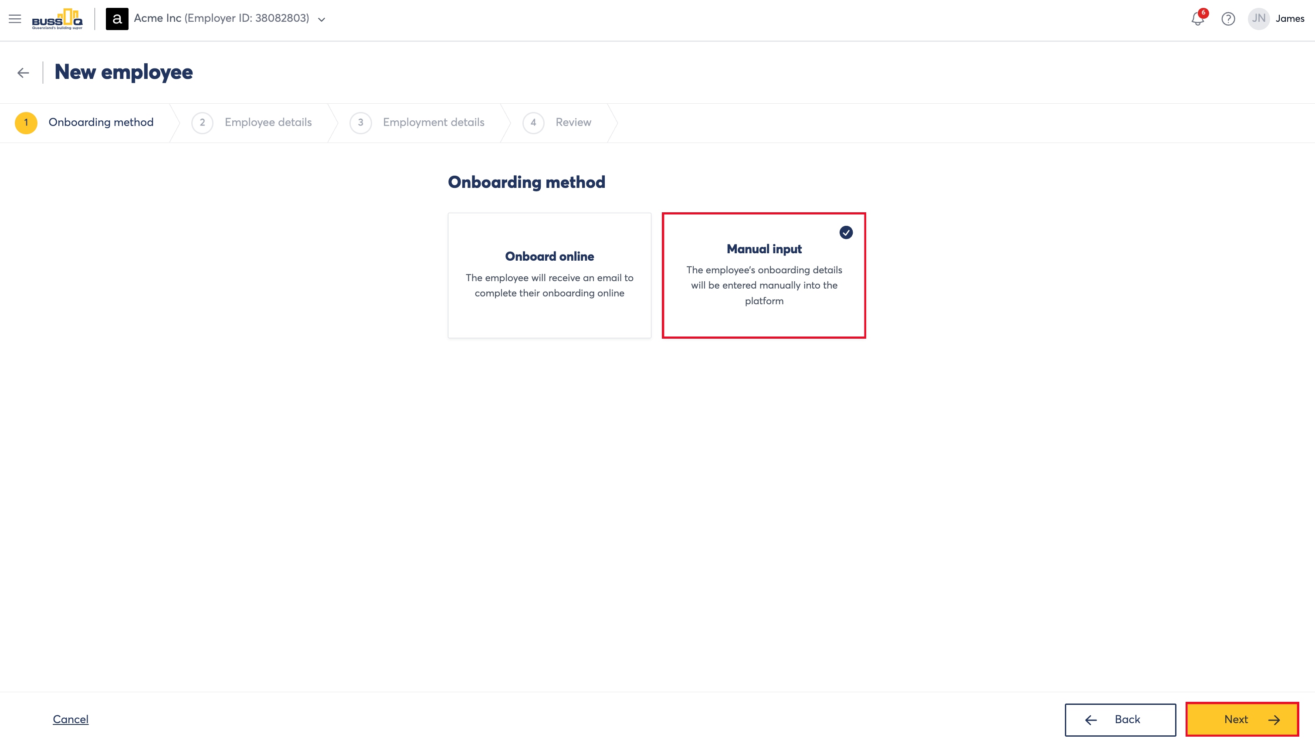
Task: Click the Next button
Action: coord(1242,719)
